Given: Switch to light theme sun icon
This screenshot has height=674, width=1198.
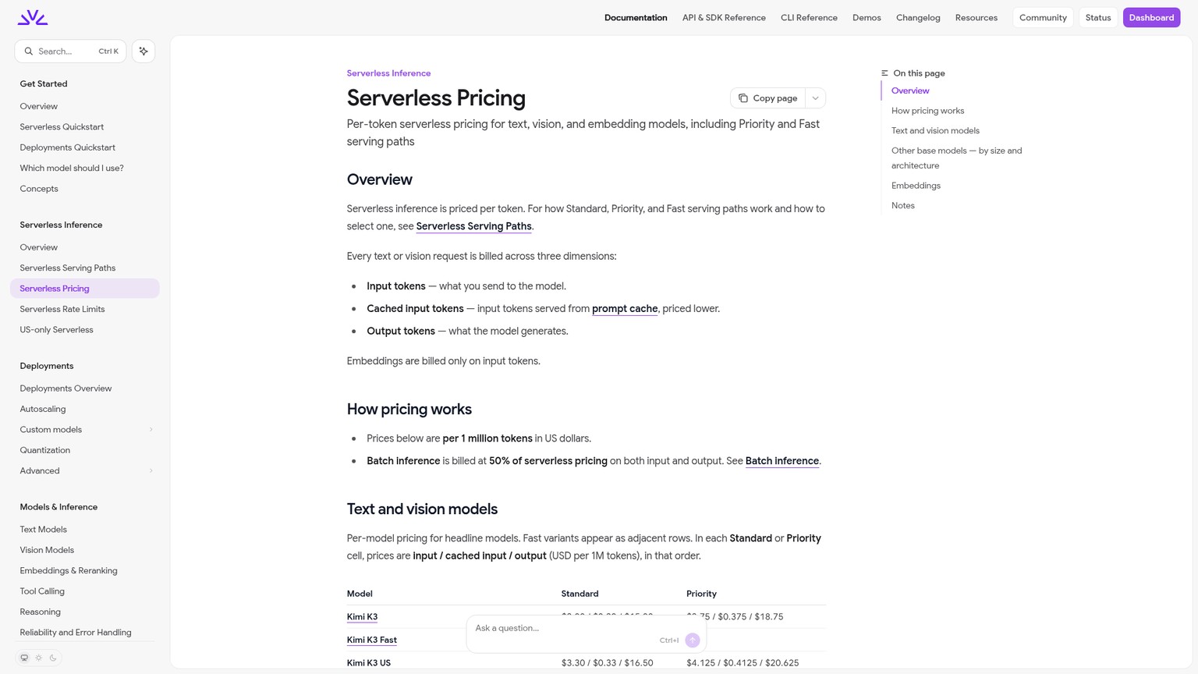Looking at the screenshot, I should pos(39,658).
